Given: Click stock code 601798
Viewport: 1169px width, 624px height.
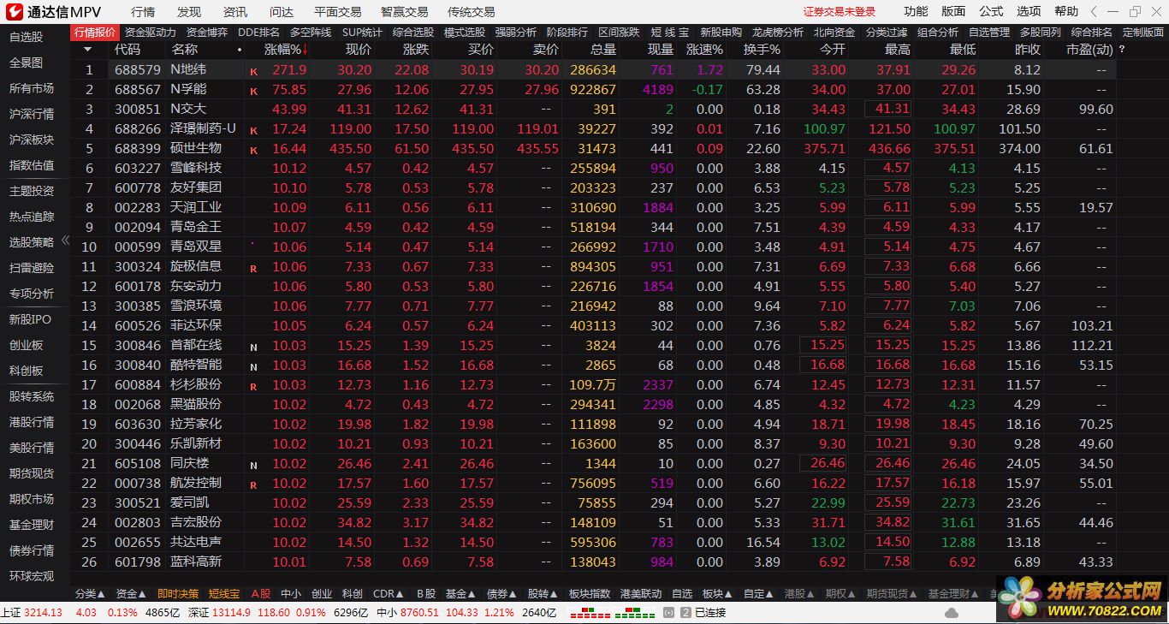Looking at the screenshot, I should (138, 562).
